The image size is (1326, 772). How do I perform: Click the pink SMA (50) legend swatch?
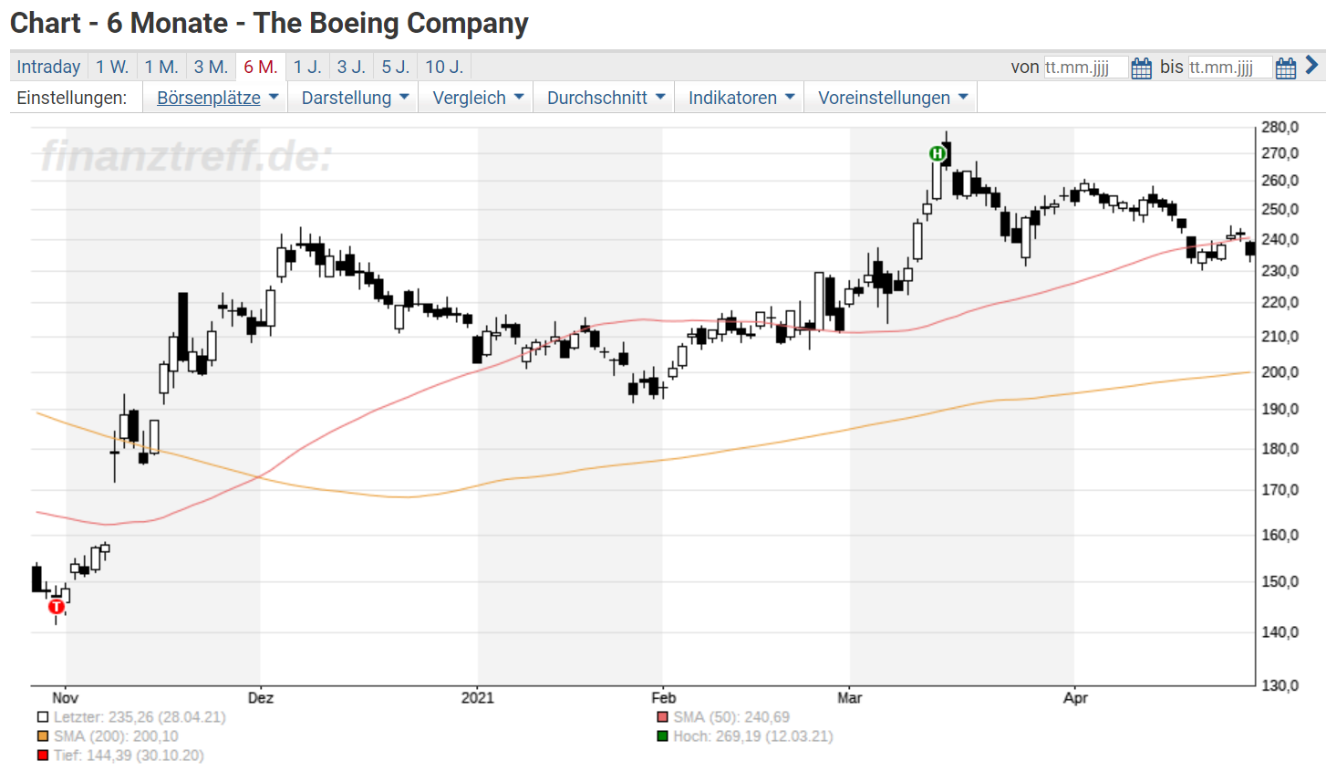tap(663, 717)
